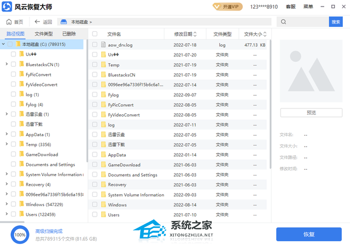Check the box beside System Volume Information in list
The image size is (350, 245).
[x=95, y=195]
